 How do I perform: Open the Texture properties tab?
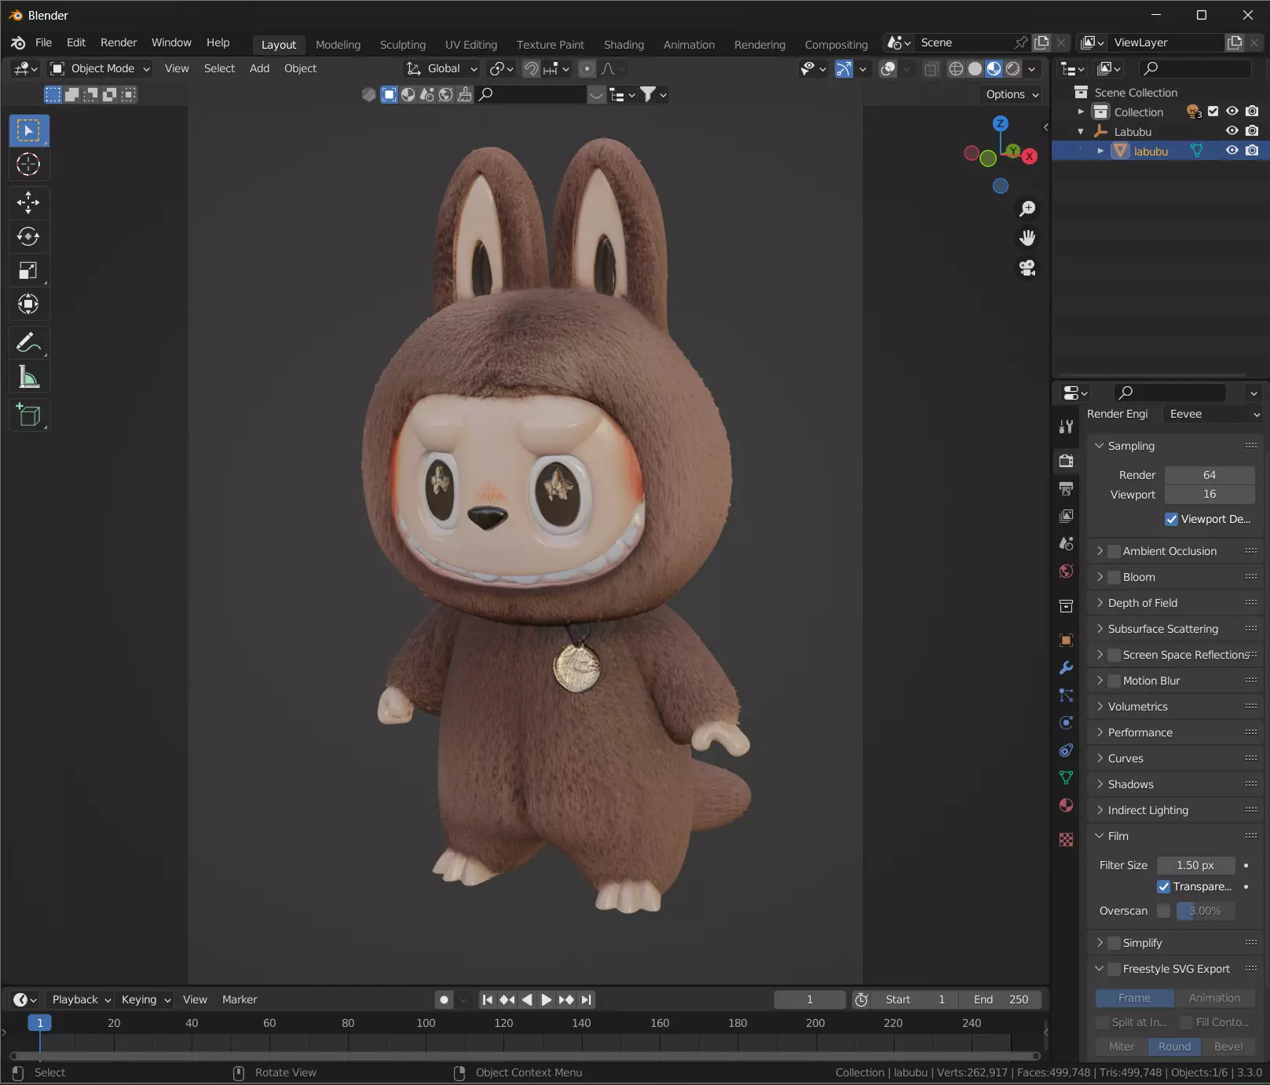click(x=1066, y=839)
